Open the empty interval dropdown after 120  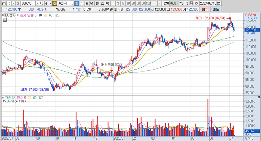point(159,3)
